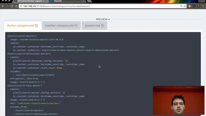The height and width of the screenshot is (116, 206).
Task: Open a new browser tab
Action: click(x=89, y=1)
